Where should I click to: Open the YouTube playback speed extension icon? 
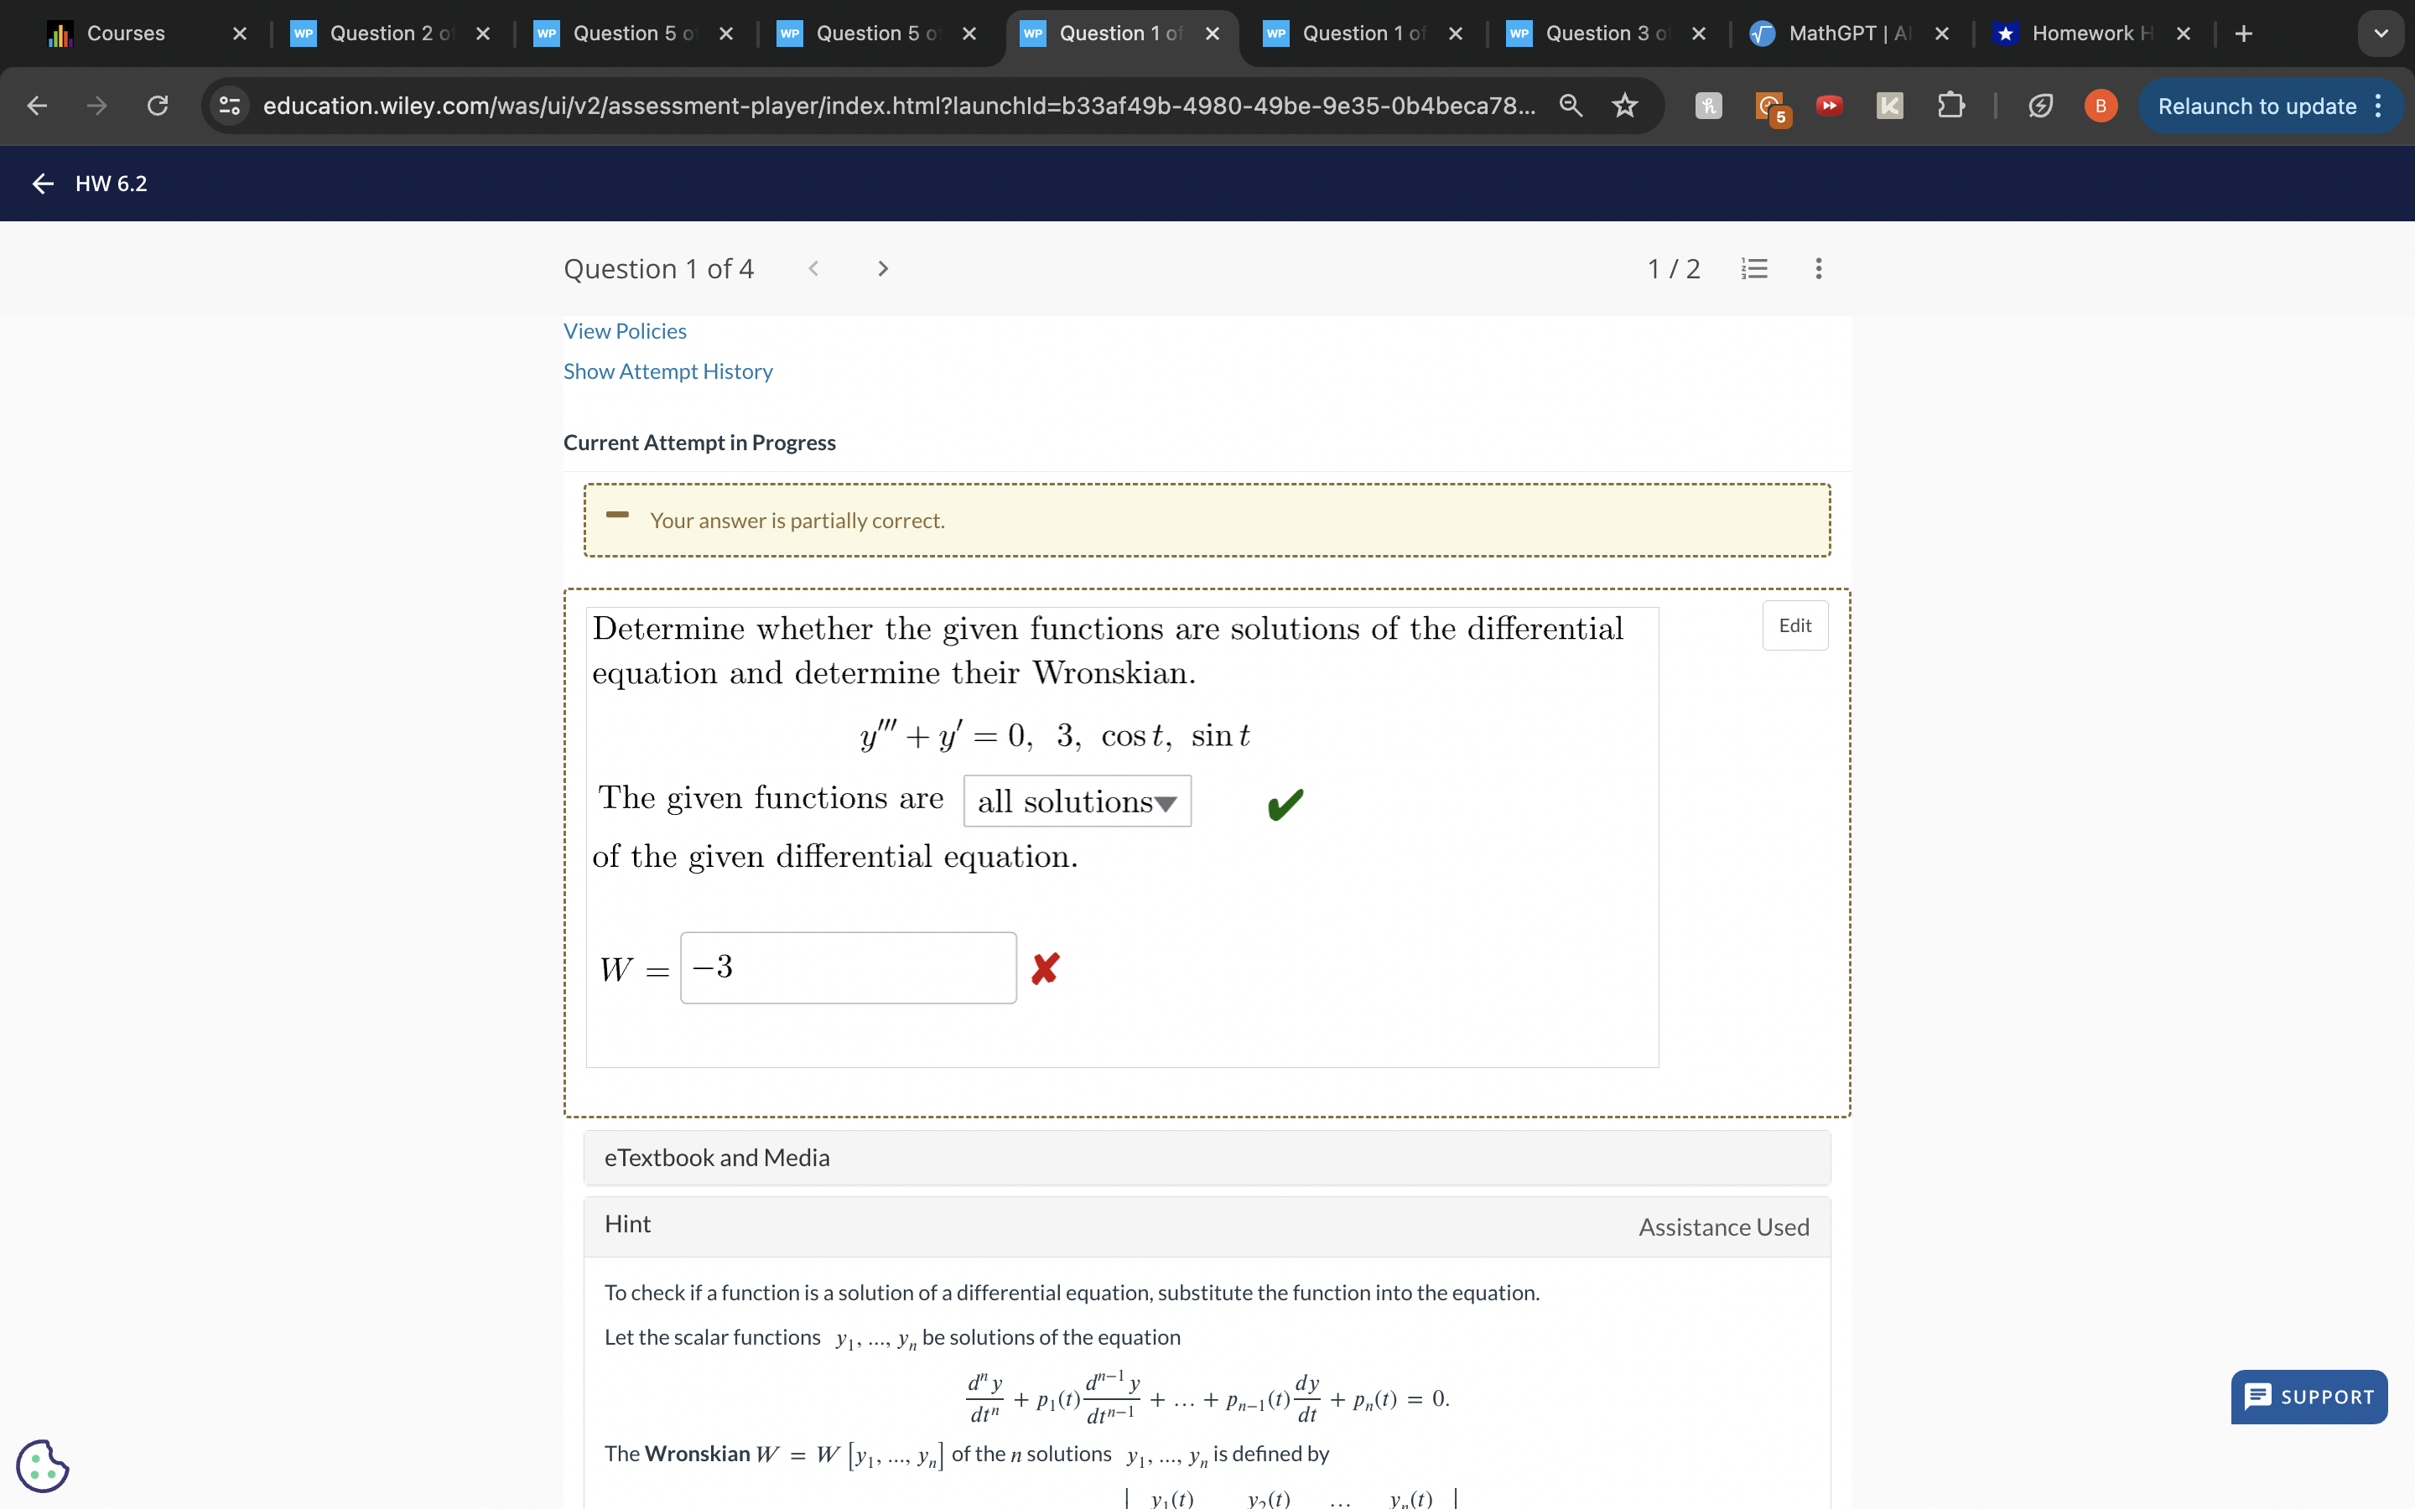coord(1829,106)
